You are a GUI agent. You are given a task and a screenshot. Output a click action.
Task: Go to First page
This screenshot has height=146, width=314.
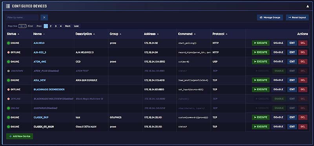click(x=31, y=26)
